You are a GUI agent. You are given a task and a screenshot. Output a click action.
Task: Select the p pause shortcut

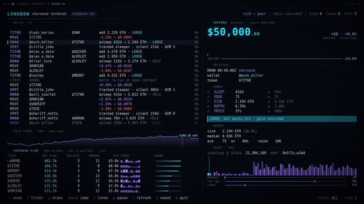point(120,198)
